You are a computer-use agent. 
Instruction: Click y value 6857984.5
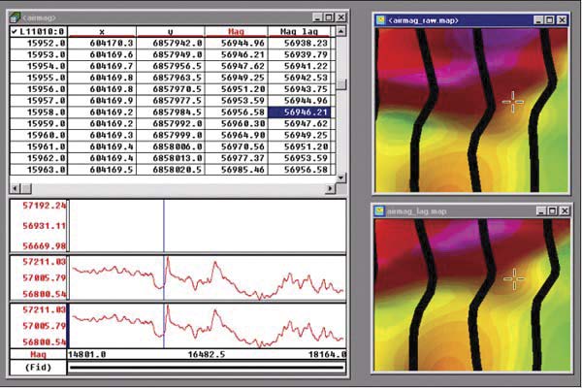pos(178,113)
